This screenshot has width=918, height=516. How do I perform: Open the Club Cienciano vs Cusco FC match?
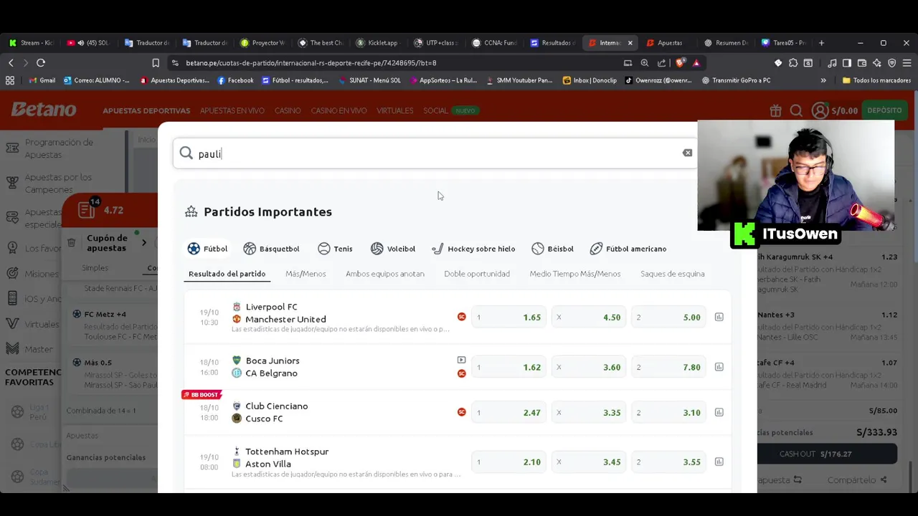tap(276, 412)
